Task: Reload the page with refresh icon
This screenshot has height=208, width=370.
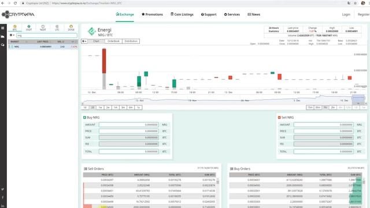Action: click(x=15, y=3)
